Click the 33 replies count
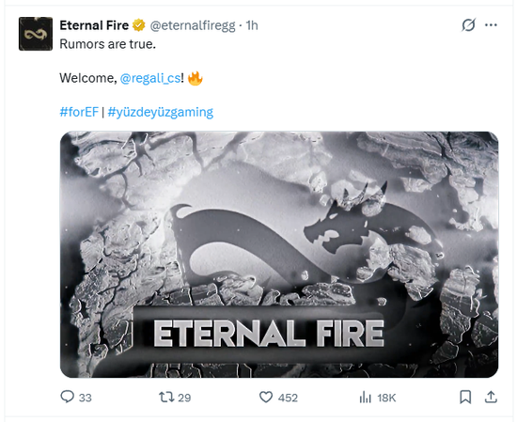517x422 pixels. [x=85, y=398]
